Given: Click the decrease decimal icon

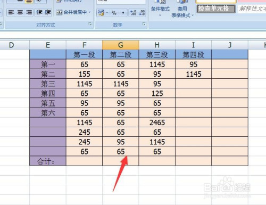Looking at the screenshot, I should tap(142, 13).
